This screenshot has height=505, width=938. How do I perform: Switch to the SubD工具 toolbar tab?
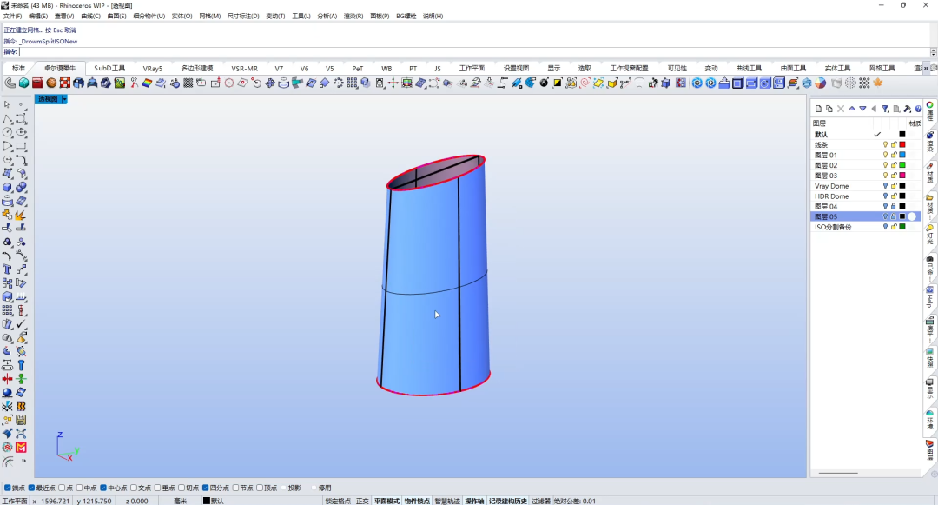109,68
